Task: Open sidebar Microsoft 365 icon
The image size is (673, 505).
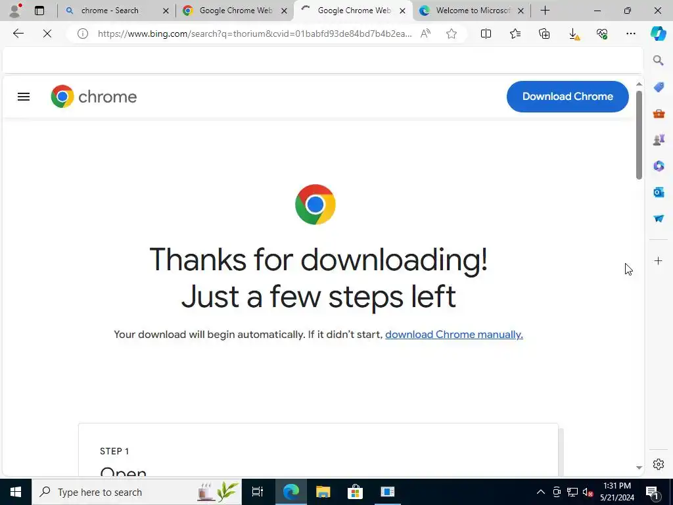Action: tap(659, 166)
